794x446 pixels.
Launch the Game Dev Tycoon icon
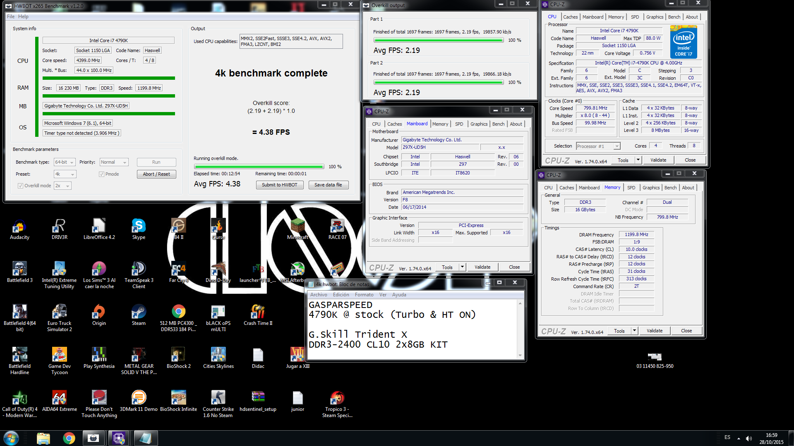(x=60, y=361)
